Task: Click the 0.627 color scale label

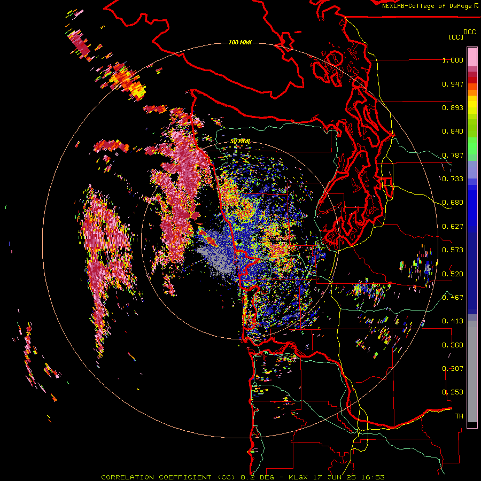Action: click(453, 227)
